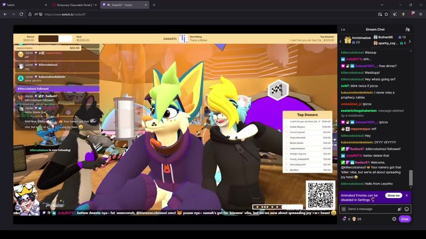Viewport: 426px width, 239px height.
Task: Bookmark this page with star icon
Action: pos(386,14)
